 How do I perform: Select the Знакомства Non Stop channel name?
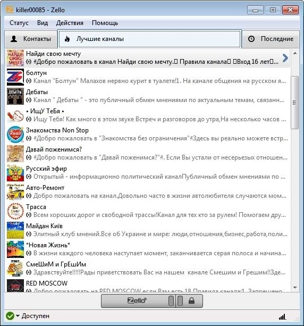(57, 130)
